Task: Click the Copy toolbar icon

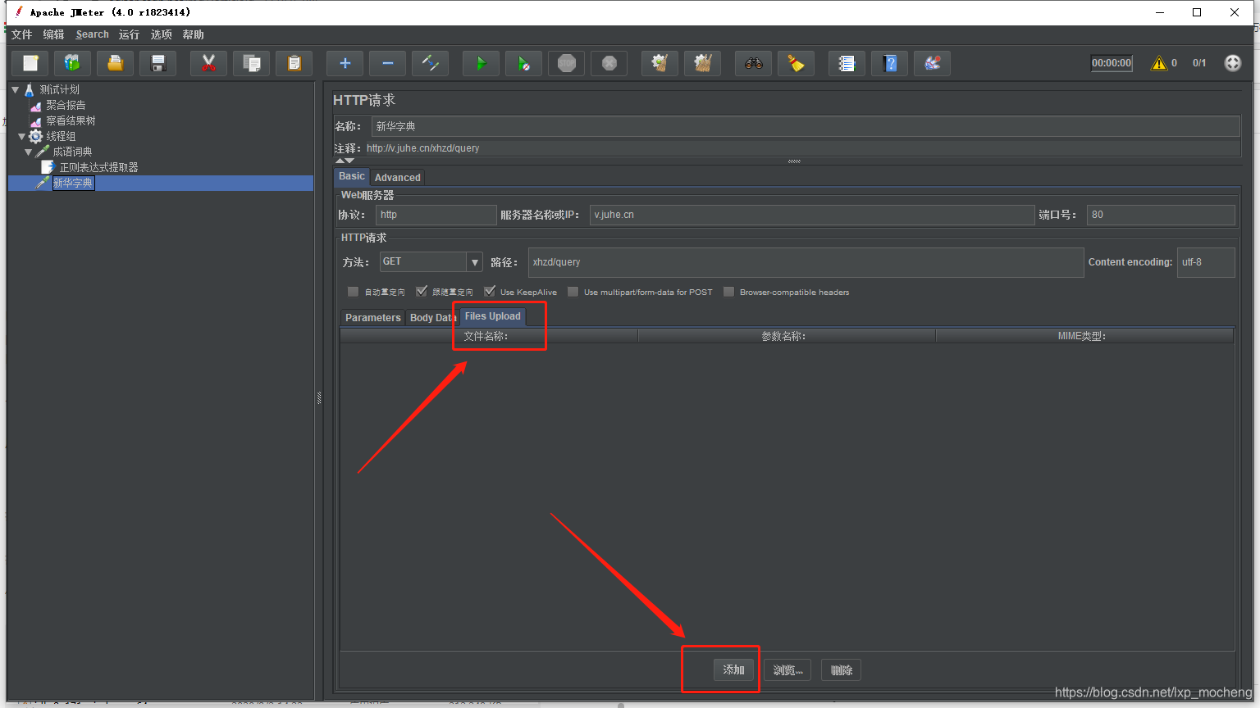Action: [252, 63]
